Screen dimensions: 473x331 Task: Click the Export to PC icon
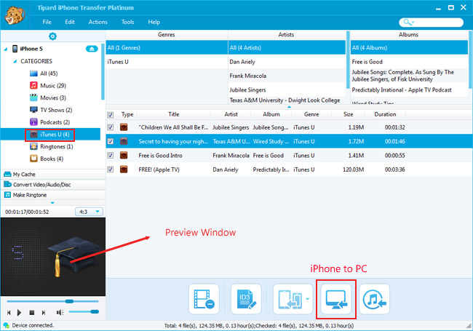click(336, 299)
